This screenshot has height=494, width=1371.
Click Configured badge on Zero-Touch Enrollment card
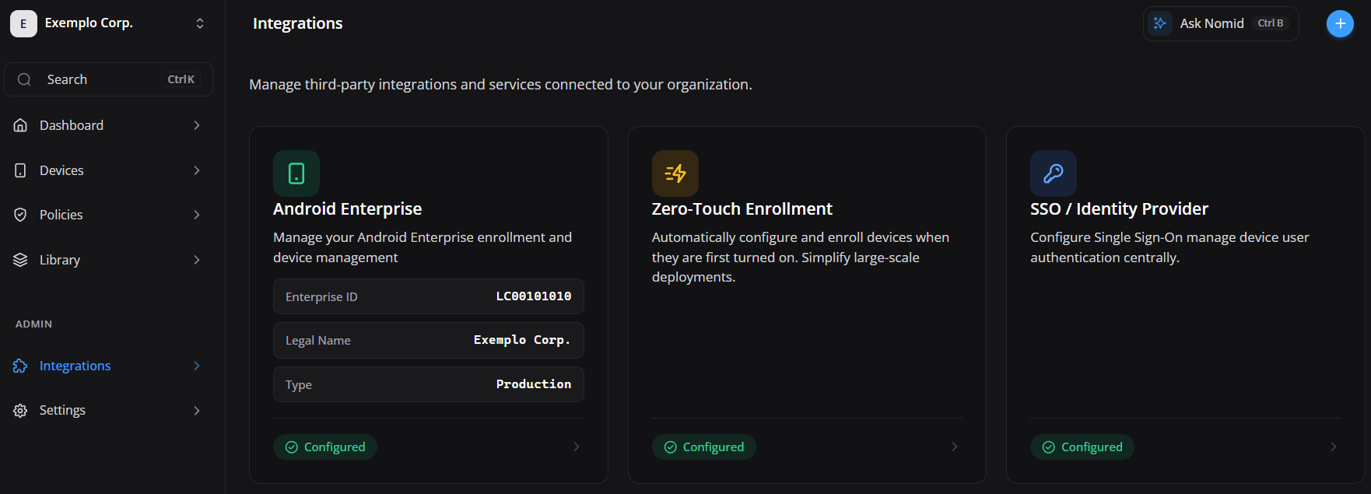(x=704, y=447)
